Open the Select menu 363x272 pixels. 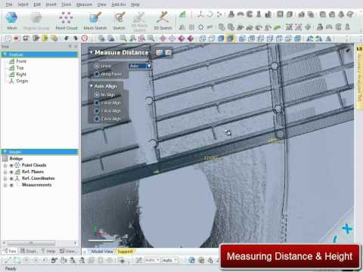(23, 5)
